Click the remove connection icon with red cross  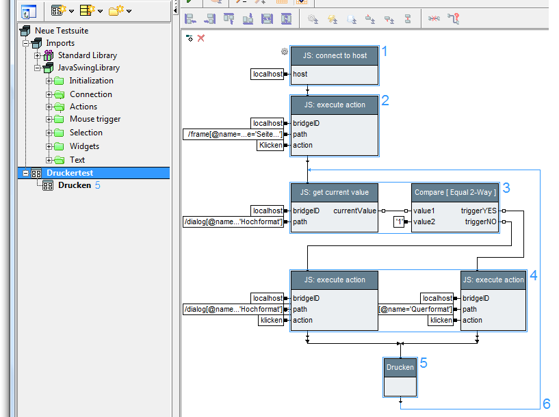pyautogui.click(x=434, y=19)
